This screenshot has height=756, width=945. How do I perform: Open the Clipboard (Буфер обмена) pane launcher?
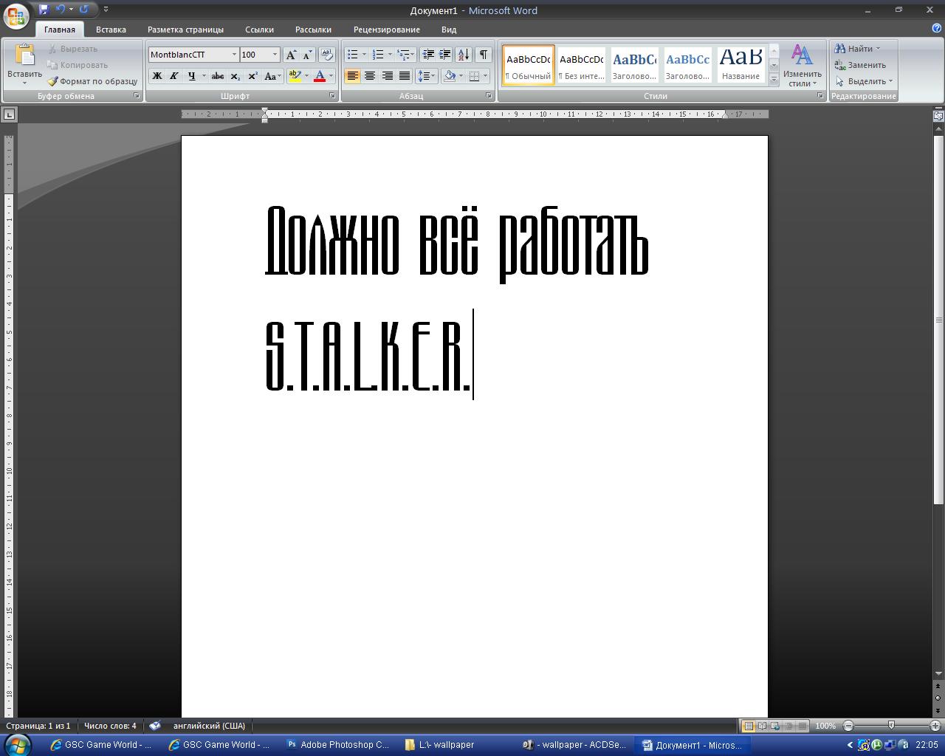(137, 96)
